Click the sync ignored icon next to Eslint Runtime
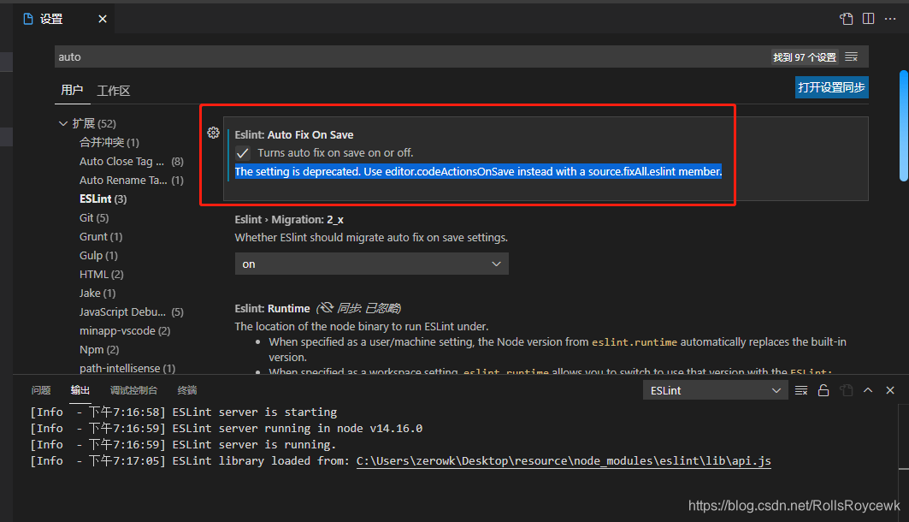Image resolution: width=909 pixels, height=522 pixels. [x=327, y=307]
